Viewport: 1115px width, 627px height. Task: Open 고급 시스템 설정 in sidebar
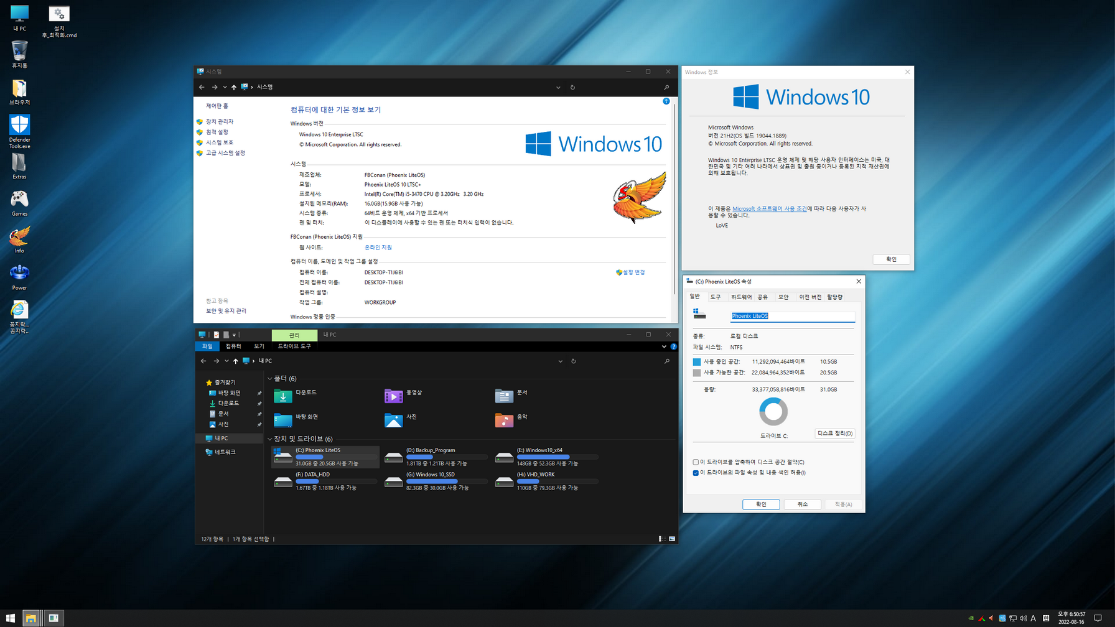click(x=225, y=153)
